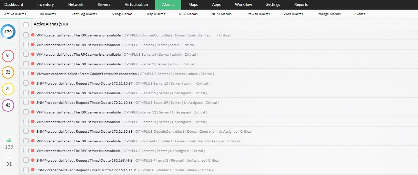The height and width of the screenshot is (175, 418).
Task: Open the Network menu
Action: 76,4
